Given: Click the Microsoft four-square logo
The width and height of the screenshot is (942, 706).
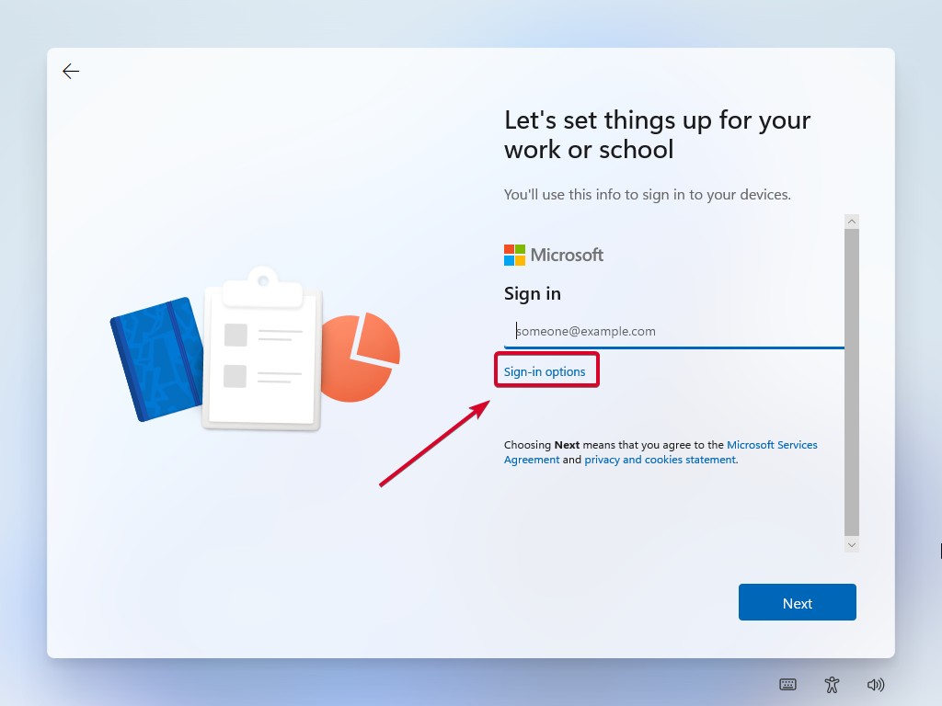Looking at the screenshot, I should pos(512,255).
